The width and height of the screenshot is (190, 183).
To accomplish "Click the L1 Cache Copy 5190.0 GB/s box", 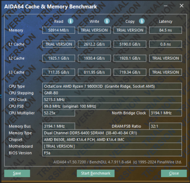I will [x=130, y=44].
